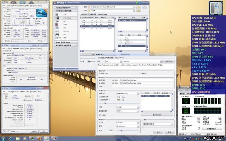The height and width of the screenshot is (141, 226).
Task: Adjust the video bitrate slider
Action: [x=105, y=103]
